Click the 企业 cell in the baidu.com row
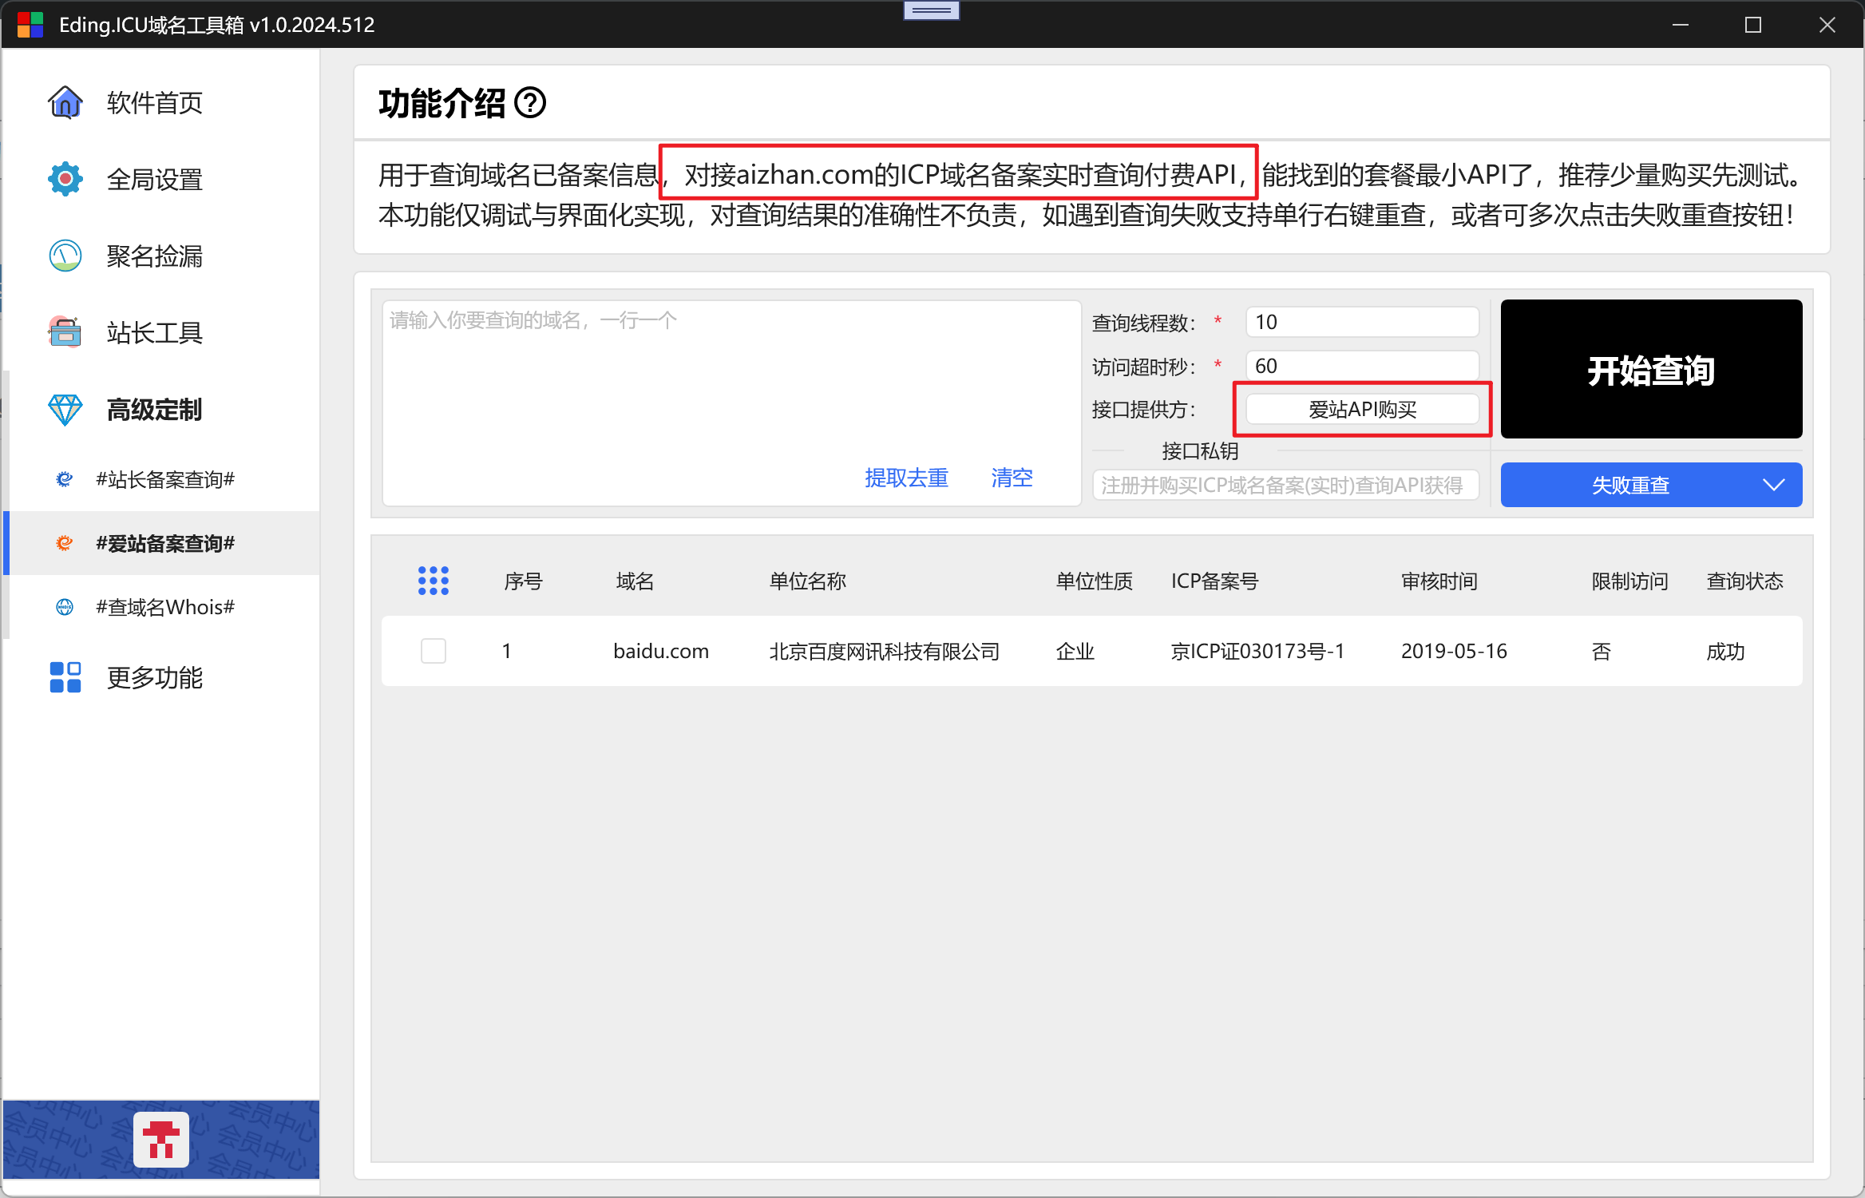The height and width of the screenshot is (1198, 1865). (x=1075, y=651)
